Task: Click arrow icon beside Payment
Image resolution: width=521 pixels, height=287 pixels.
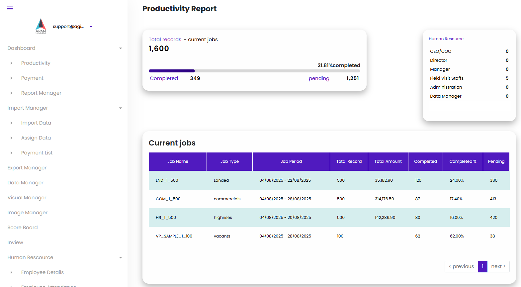Action: pyautogui.click(x=11, y=78)
